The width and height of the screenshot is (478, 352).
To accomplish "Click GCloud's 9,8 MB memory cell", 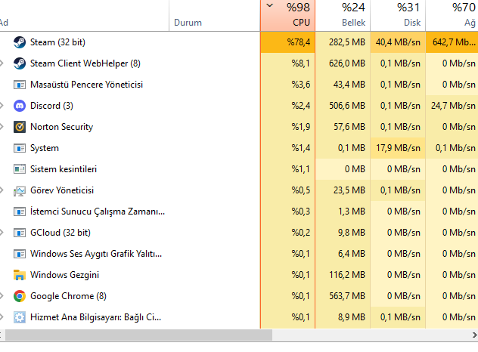I will 343,233.
